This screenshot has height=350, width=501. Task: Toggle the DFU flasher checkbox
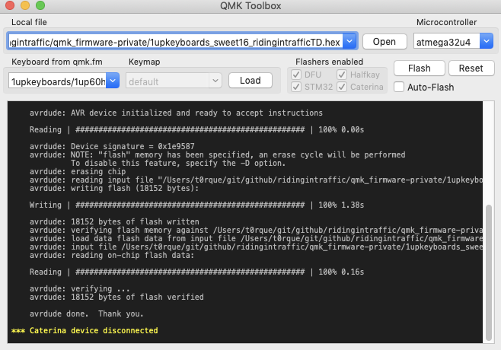[x=296, y=75]
